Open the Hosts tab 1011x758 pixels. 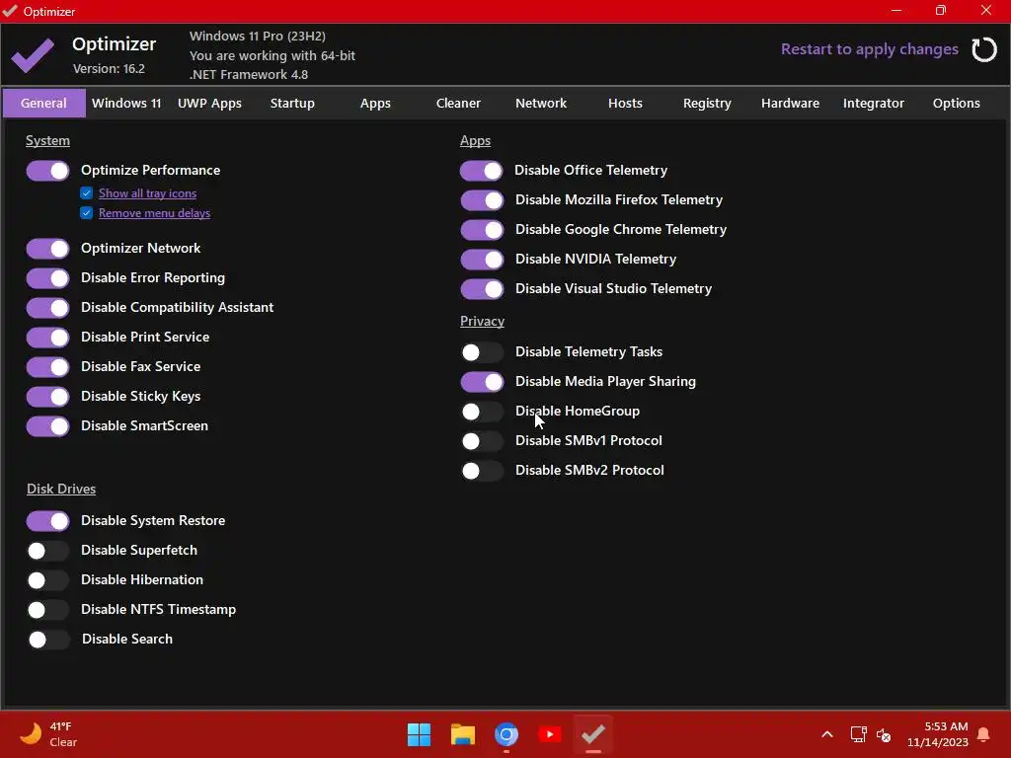tap(625, 103)
